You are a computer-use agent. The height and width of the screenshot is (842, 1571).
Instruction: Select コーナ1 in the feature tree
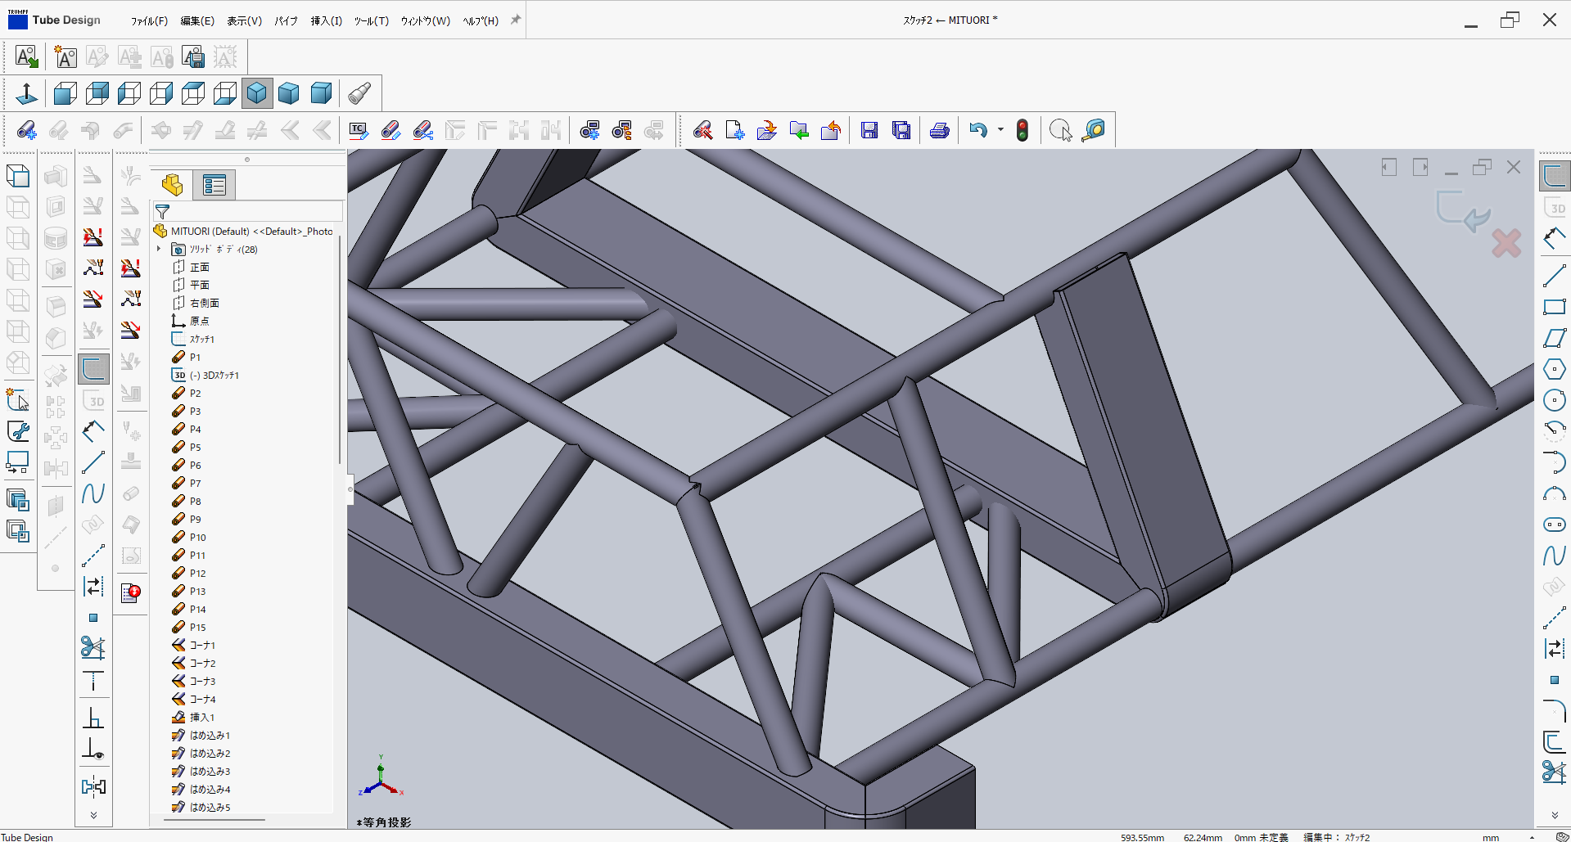pos(202,645)
